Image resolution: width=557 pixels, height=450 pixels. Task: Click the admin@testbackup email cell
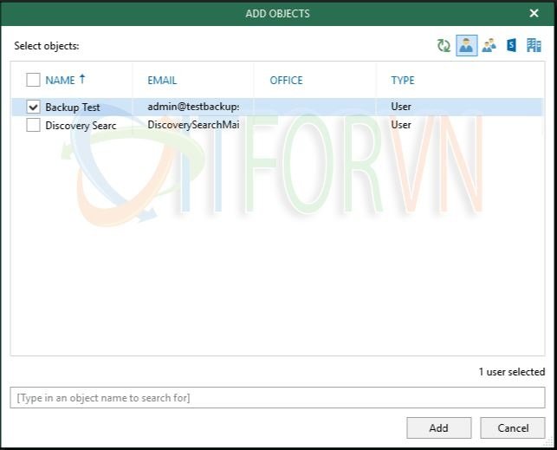(x=192, y=107)
